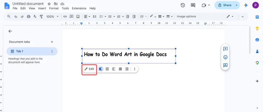Open the Google Docs home icon
This screenshot has width=263, height=112.
pyautogui.click(x=7, y=6)
